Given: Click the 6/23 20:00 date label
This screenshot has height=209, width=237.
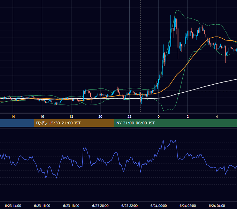Looking at the screenshot, I should 100,206.
